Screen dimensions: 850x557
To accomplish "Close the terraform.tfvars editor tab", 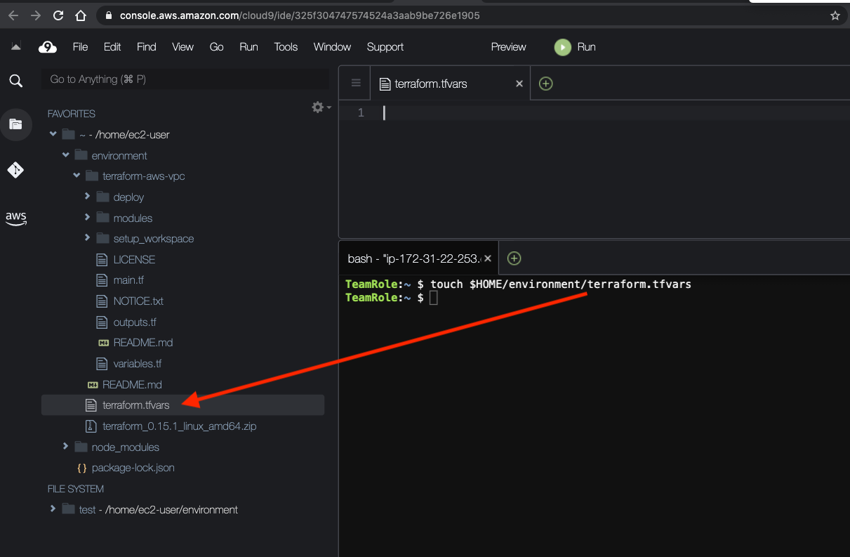I will tap(519, 84).
